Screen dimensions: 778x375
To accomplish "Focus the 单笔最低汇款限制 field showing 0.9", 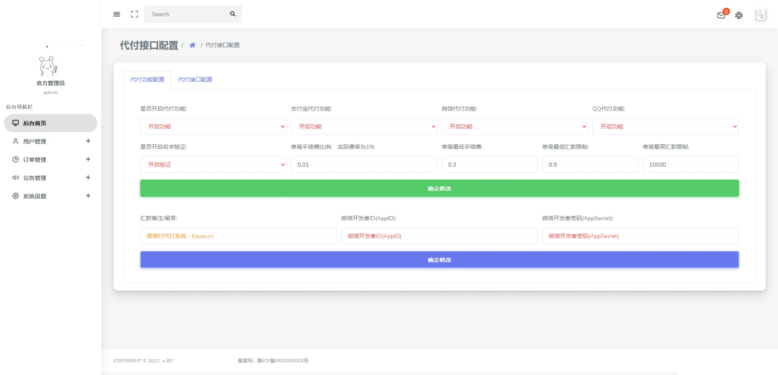I will 590,165.
